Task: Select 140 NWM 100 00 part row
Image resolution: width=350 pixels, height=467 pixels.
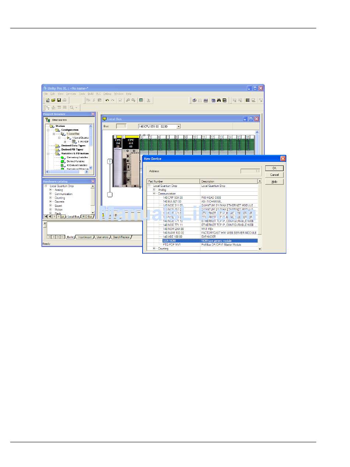Action: click(x=202, y=233)
